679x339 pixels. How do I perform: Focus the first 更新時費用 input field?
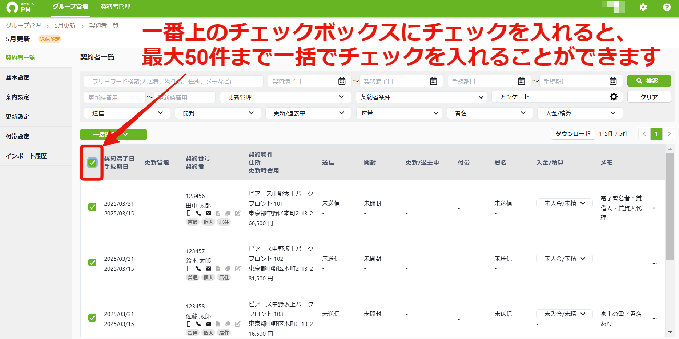coord(115,97)
